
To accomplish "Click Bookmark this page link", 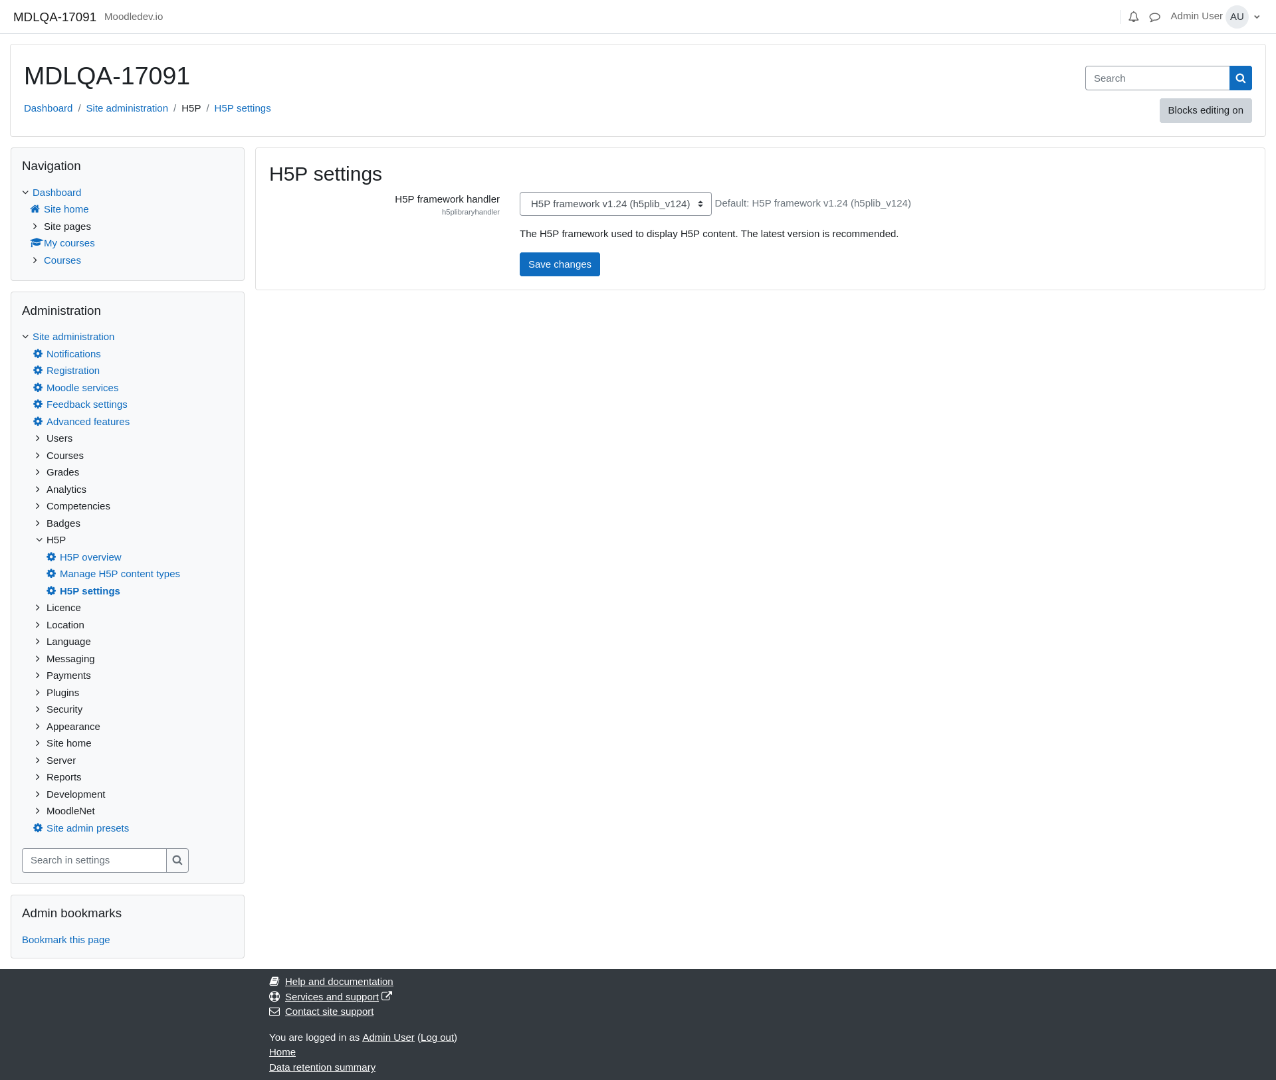I will 66,940.
